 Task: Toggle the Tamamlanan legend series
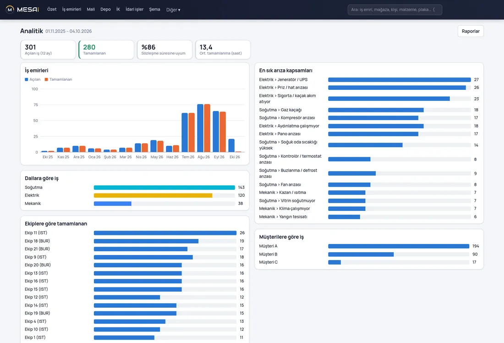click(58, 79)
